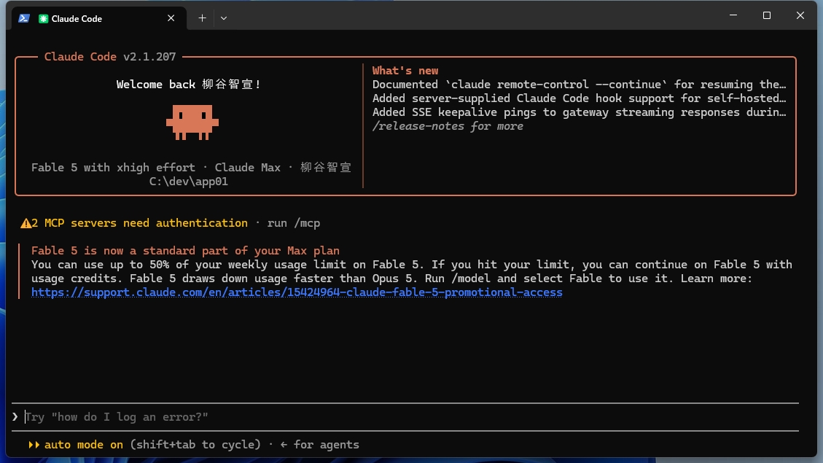The image size is (823, 463).
Task: Click the 'Run /model and select Fable' line
Action: click(x=391, y=279)
